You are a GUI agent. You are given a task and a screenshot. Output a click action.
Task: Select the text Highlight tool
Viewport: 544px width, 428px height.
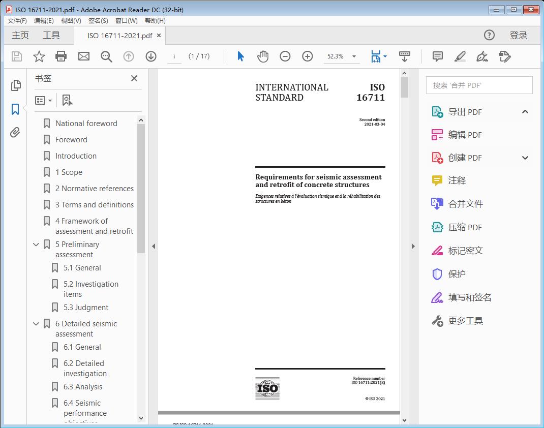460,56
